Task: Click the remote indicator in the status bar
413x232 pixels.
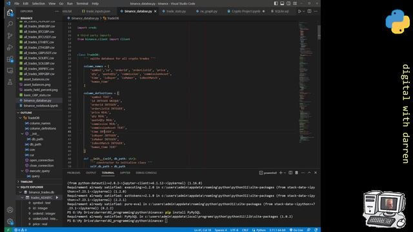Action: (8, 230)
